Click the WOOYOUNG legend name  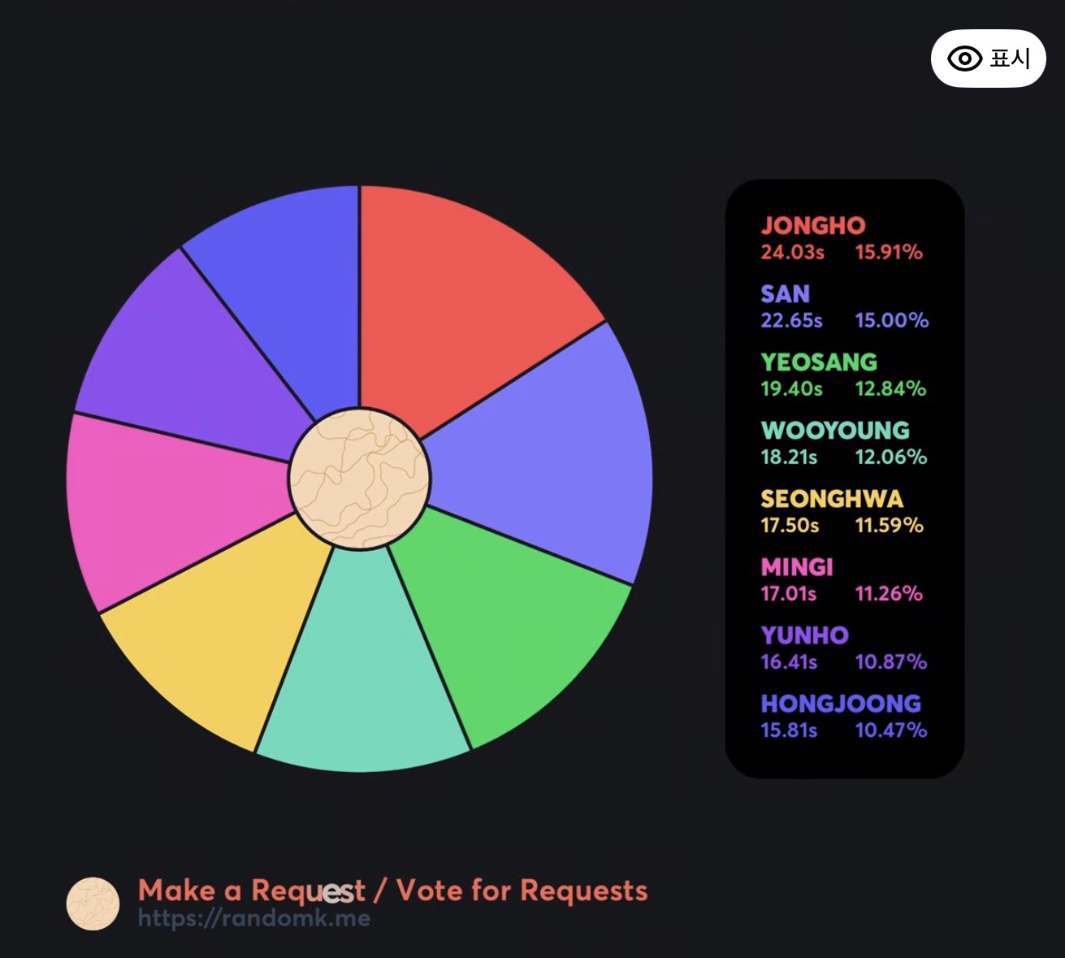coord(835,431)
